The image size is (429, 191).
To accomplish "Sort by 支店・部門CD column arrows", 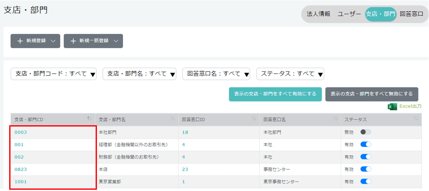I will click(89, 119).
